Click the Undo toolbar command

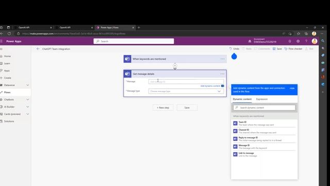coord(234,49)
